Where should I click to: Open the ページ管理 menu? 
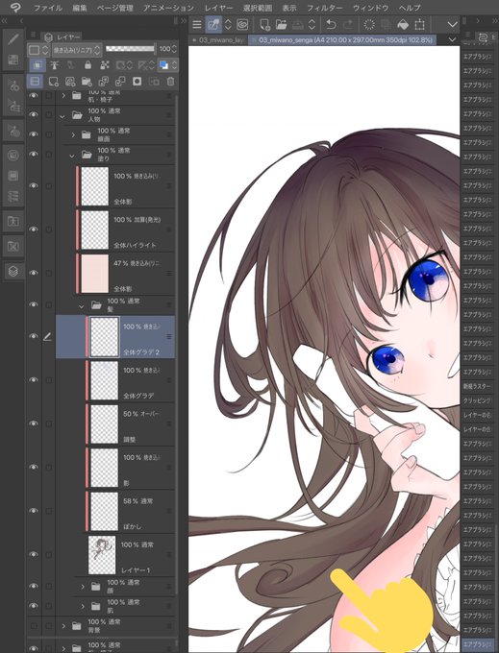(115, 8)
